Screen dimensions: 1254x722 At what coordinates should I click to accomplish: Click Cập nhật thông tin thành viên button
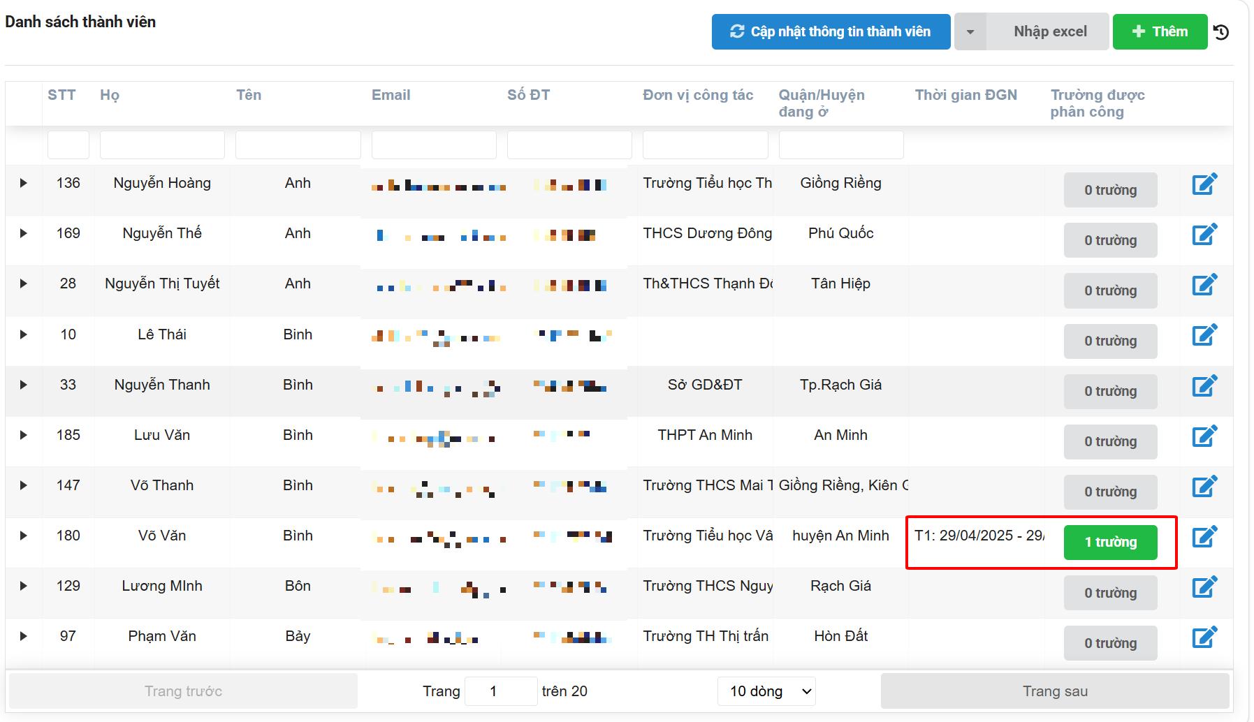(x=830, y=32)
